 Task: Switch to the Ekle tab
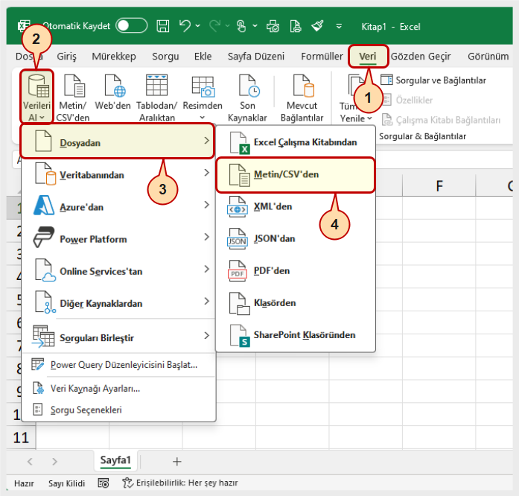click(203, 57)
